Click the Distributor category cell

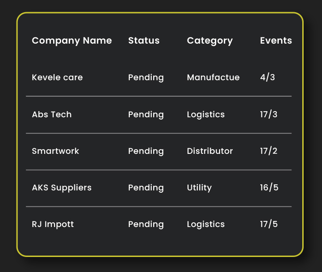210,151
